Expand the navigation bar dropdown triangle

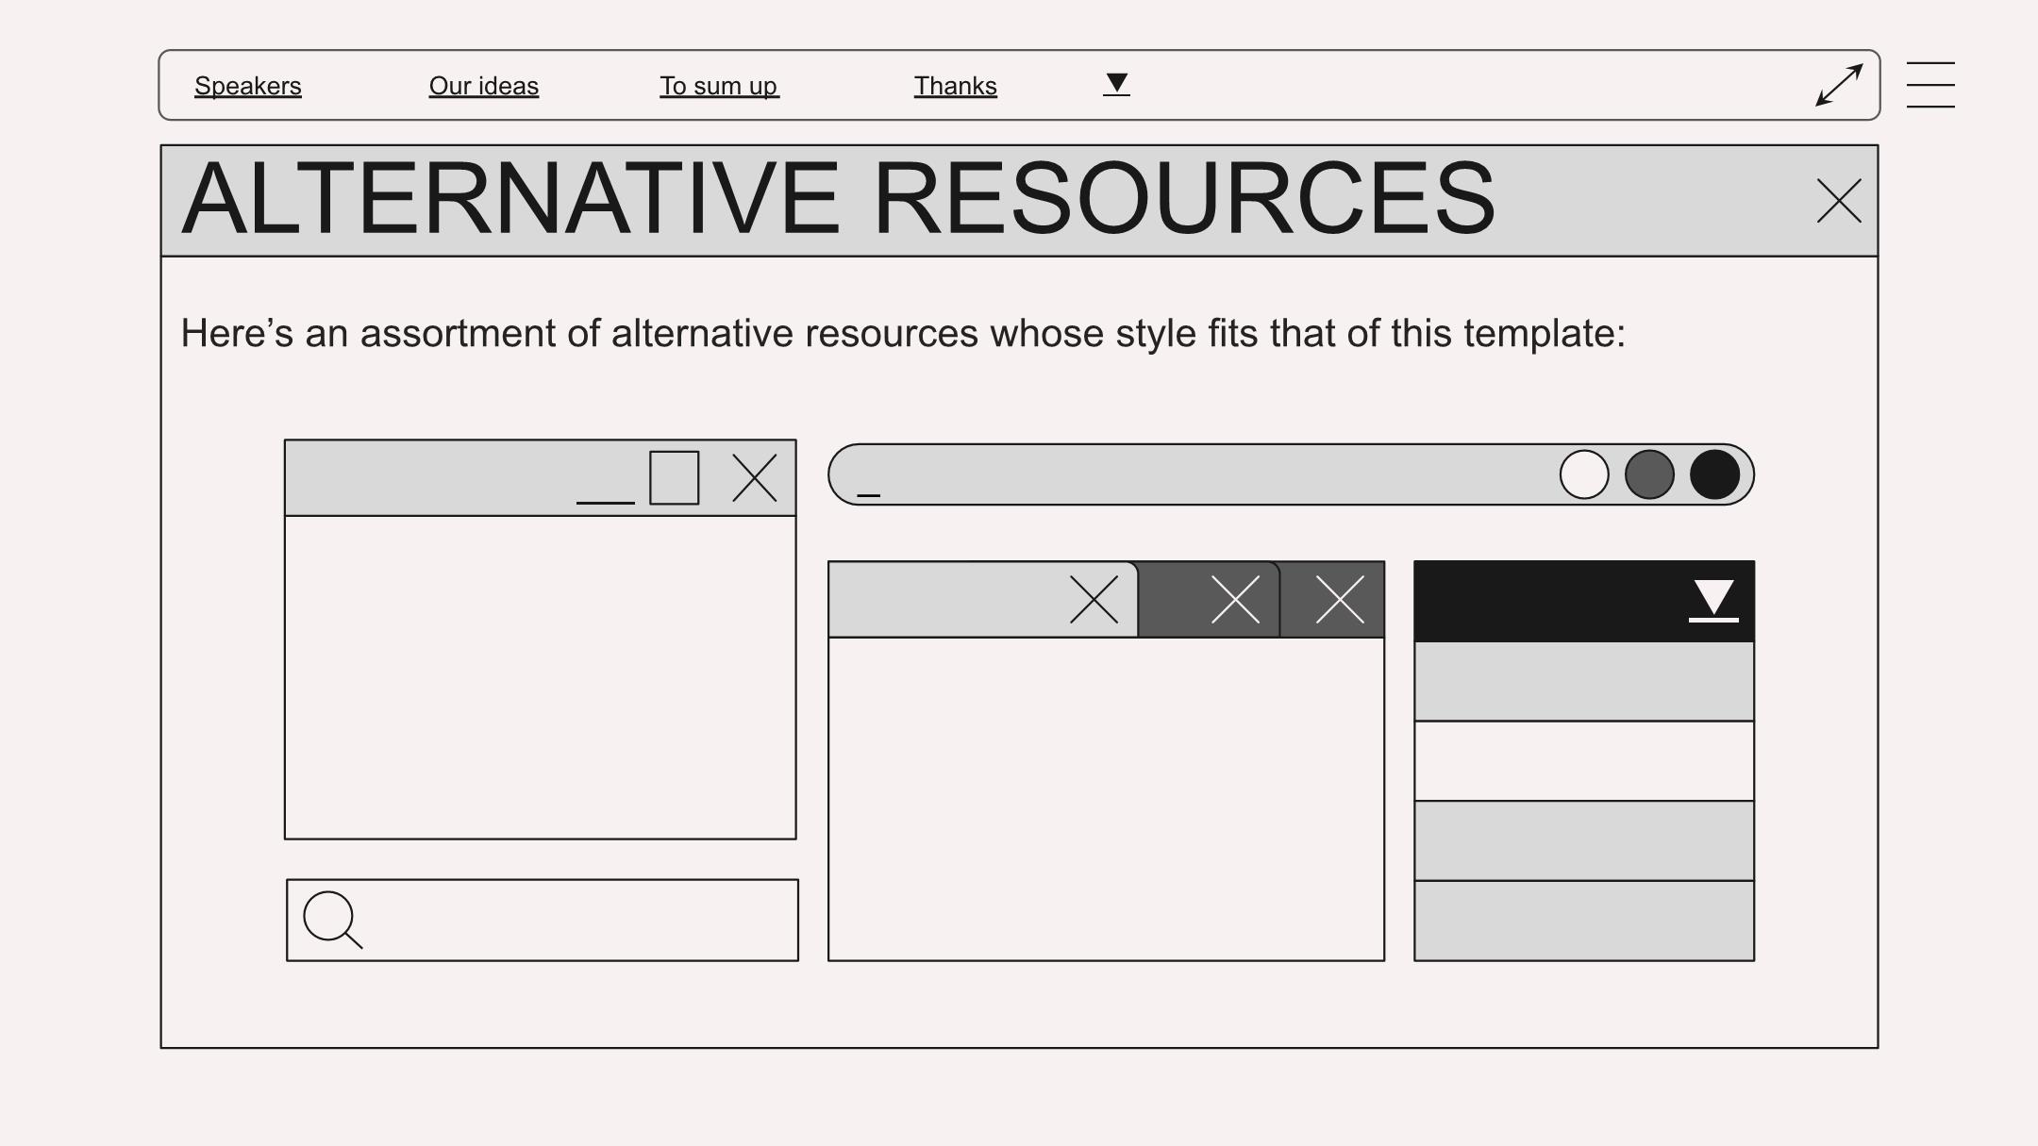1116,84
